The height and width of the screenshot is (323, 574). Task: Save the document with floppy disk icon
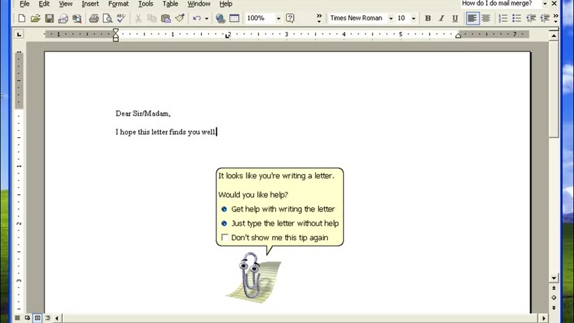49,18
